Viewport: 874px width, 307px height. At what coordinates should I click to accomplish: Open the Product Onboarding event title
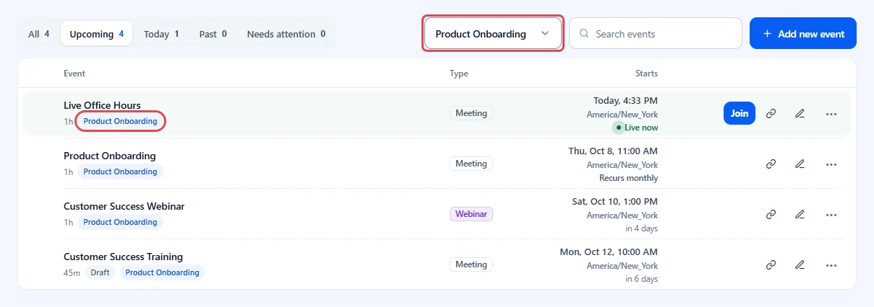(110, 156)
